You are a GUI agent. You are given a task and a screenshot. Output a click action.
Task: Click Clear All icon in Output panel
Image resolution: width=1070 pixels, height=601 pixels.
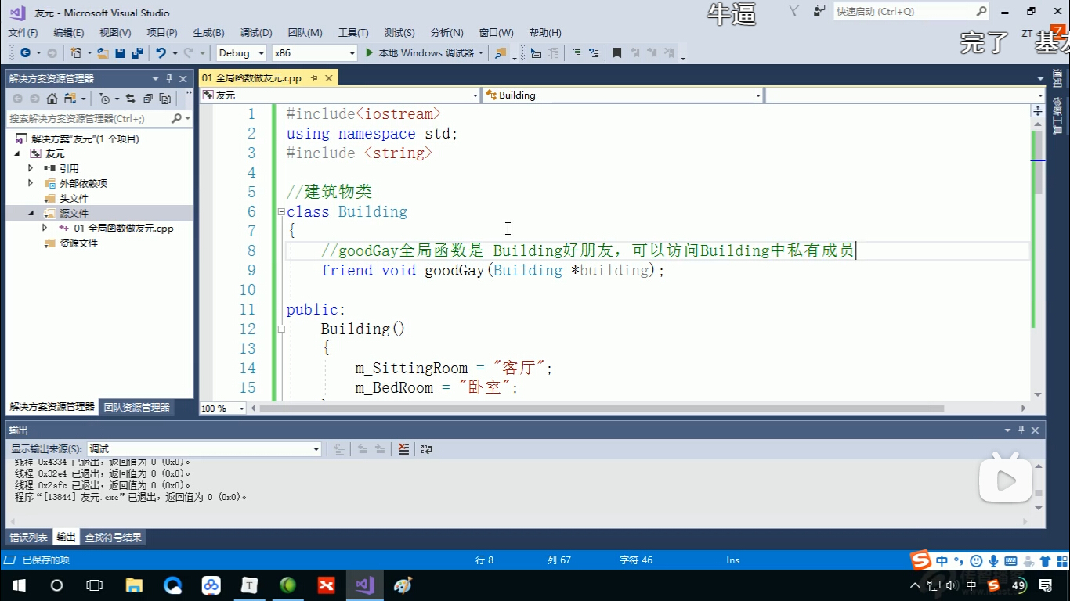click(403, 449)
